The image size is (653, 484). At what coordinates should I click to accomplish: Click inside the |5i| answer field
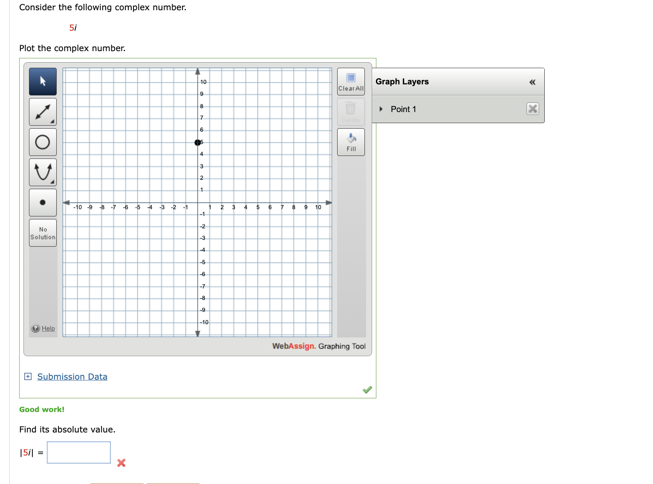click(78, 452)
